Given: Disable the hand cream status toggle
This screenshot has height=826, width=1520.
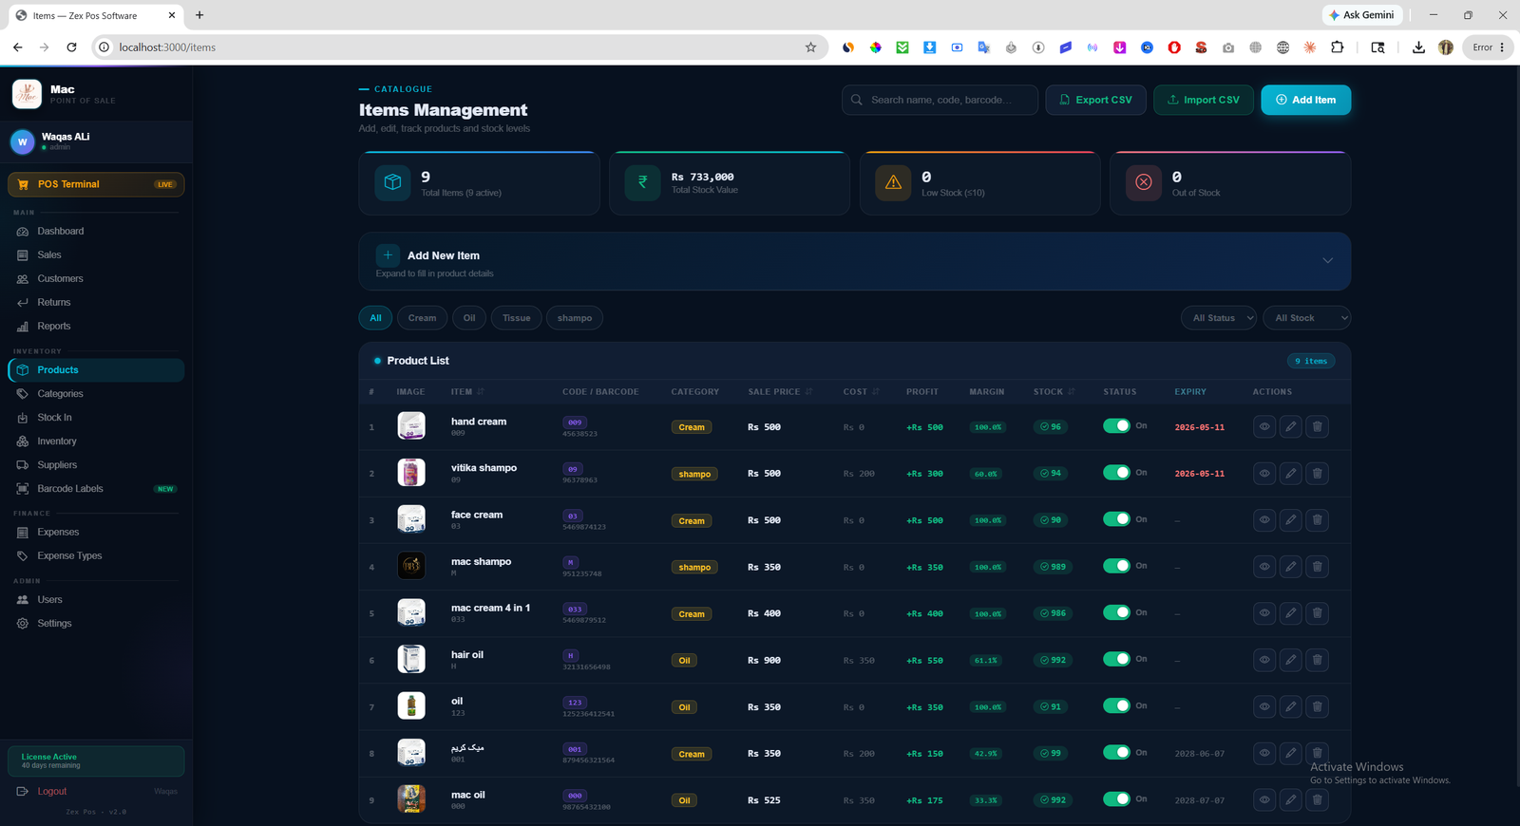Looking at the screenshot, I should pyautogui.click(x=1116, y=425).
